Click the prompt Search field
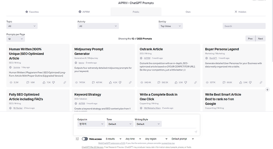273x149 pixels. coord(244,26)
